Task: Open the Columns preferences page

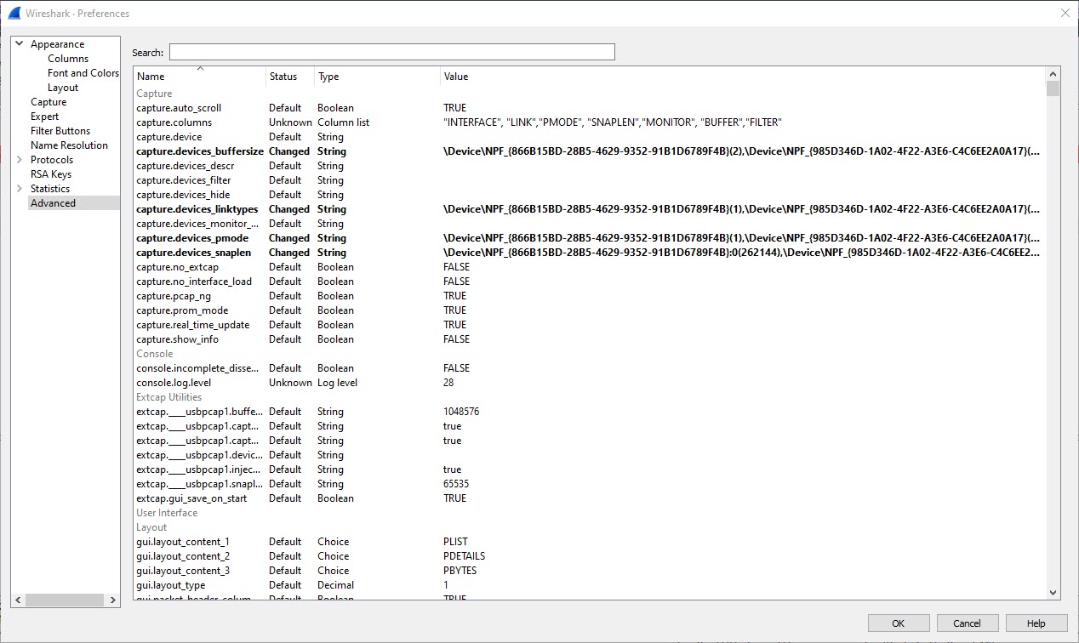Action: click(68, 59)
